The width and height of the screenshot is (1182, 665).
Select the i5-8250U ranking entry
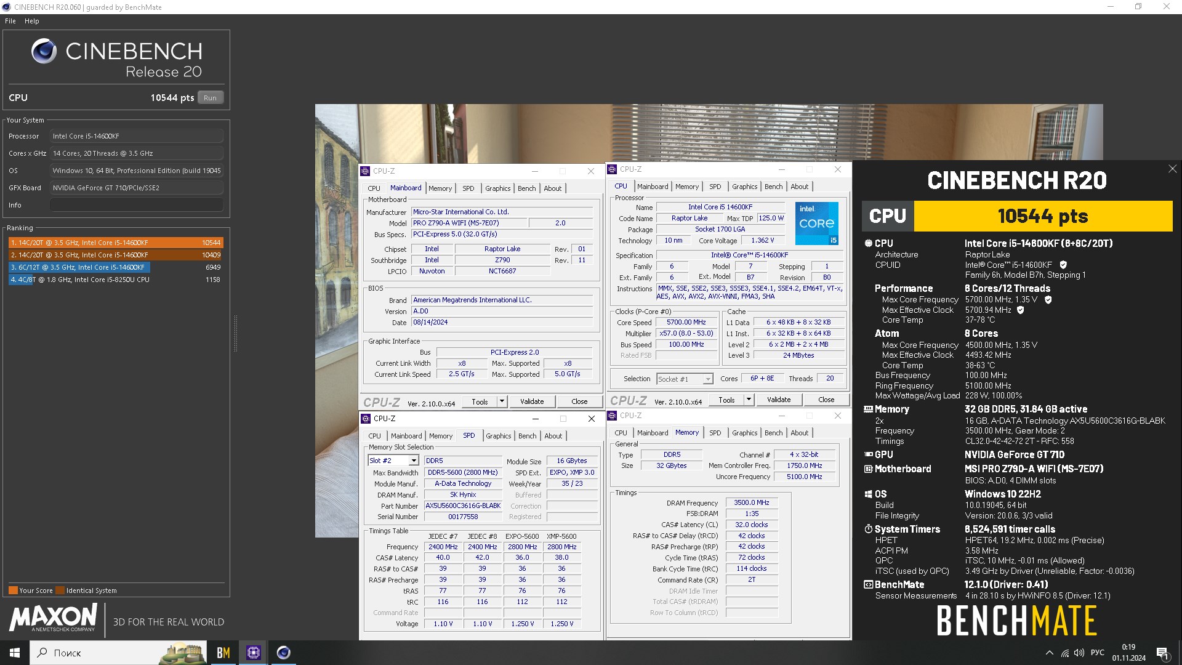pos(116,280)
